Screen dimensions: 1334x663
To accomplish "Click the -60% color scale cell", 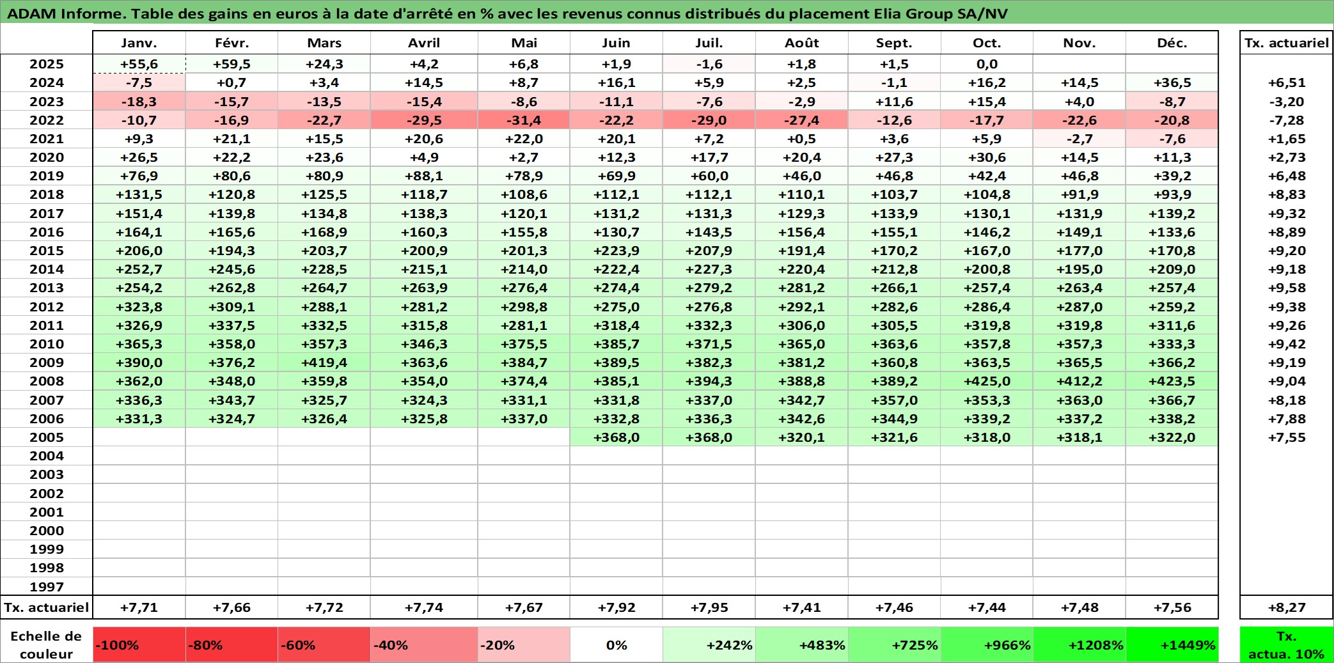I will 324,644.
